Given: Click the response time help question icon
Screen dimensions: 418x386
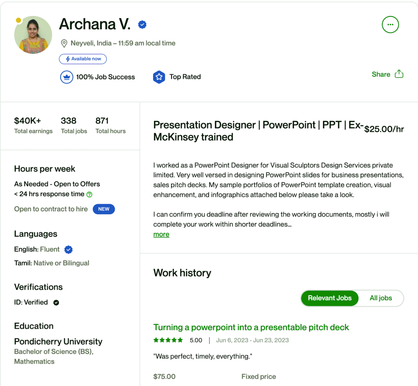Looking at the screenshot, I should [x=89, y=194].
